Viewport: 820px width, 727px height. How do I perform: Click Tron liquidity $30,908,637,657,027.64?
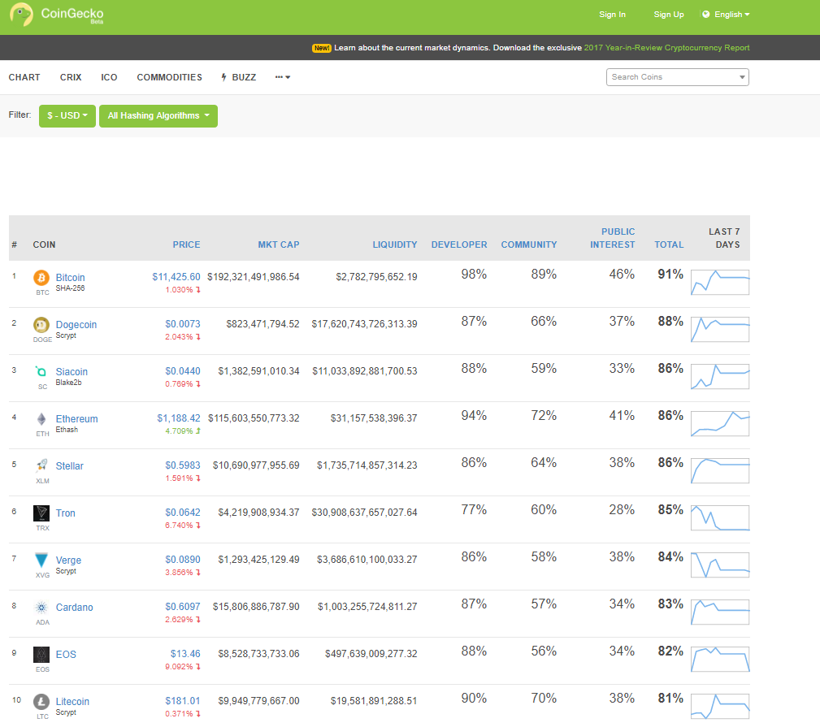pyautogui.click(x=365, y=513)
